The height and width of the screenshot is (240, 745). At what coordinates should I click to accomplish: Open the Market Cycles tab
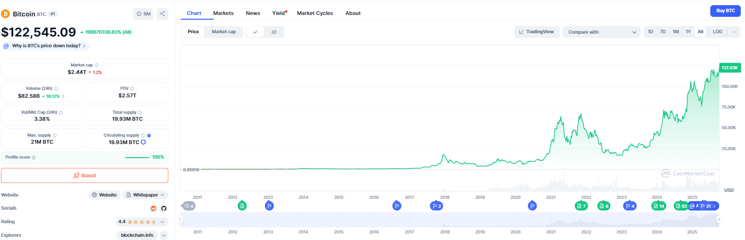315,13
